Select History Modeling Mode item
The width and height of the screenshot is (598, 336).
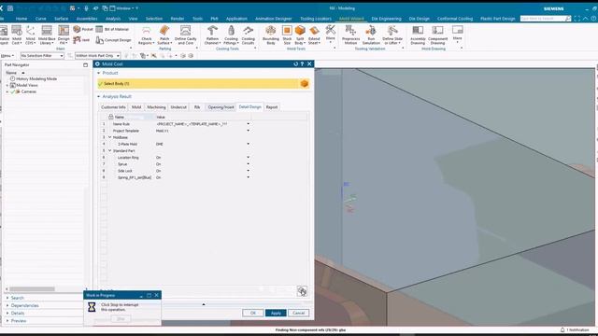point(36,78)
